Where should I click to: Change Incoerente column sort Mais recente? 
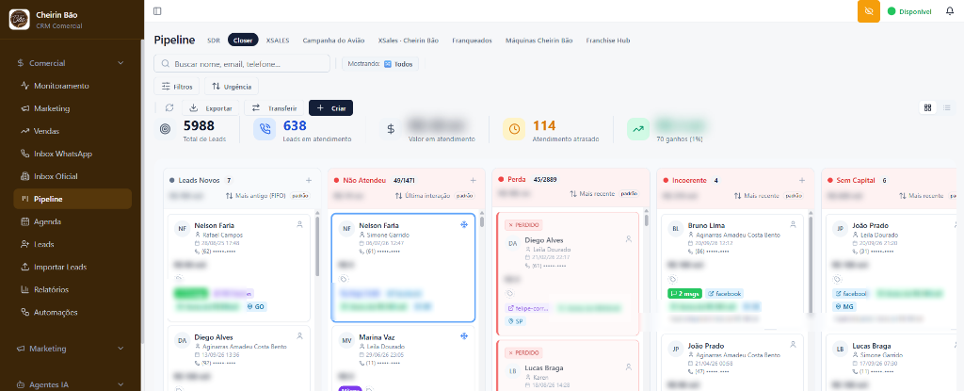click(x=769, y=195)
